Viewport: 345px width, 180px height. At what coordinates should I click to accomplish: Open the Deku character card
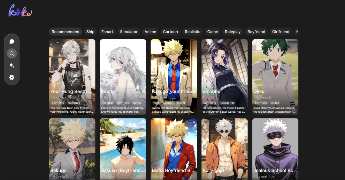[275, 77]
